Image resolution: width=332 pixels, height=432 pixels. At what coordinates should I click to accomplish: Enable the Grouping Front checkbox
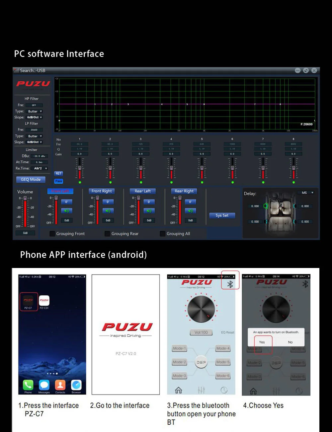click(52, 234)
